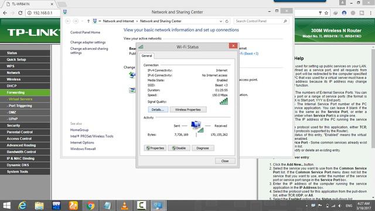
Task: Open System Tools menu
Action: coord(25,172)
